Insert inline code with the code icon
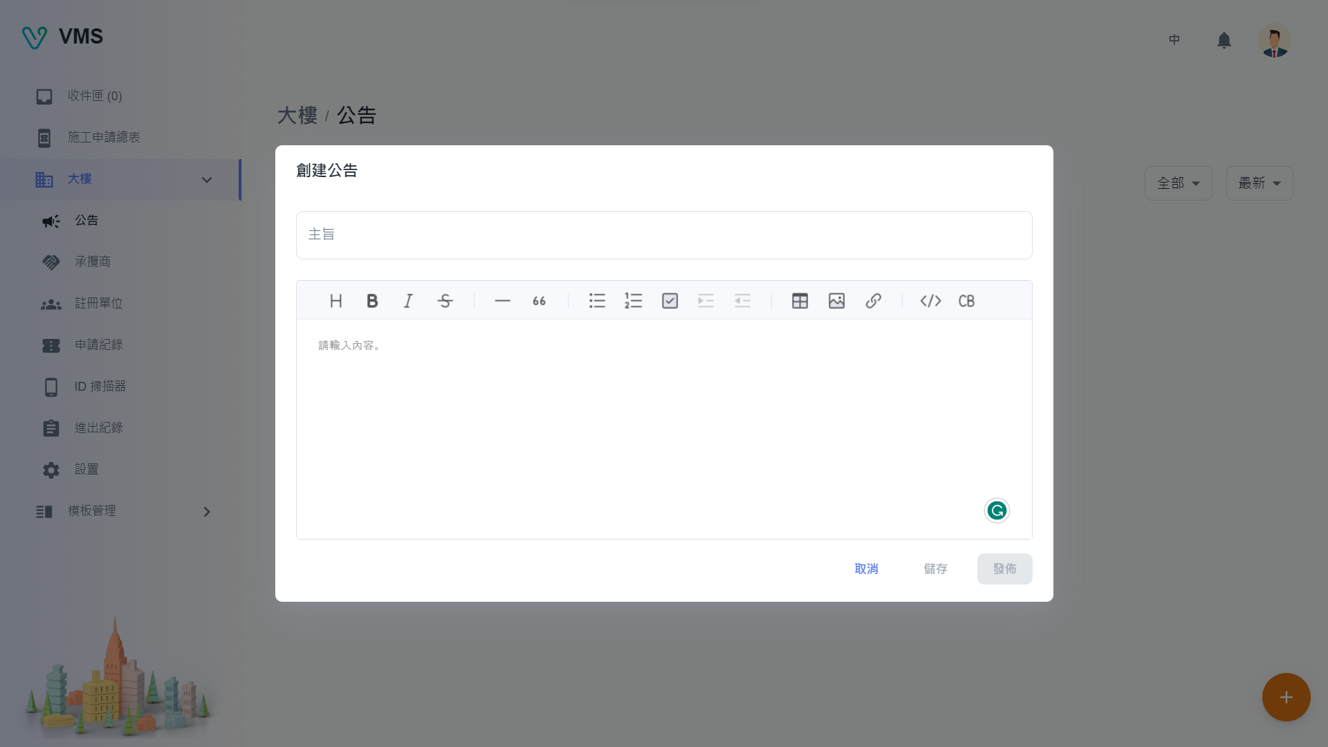Screen dimensions: 1328x747 pyautogui.click(x=930, y=301)
